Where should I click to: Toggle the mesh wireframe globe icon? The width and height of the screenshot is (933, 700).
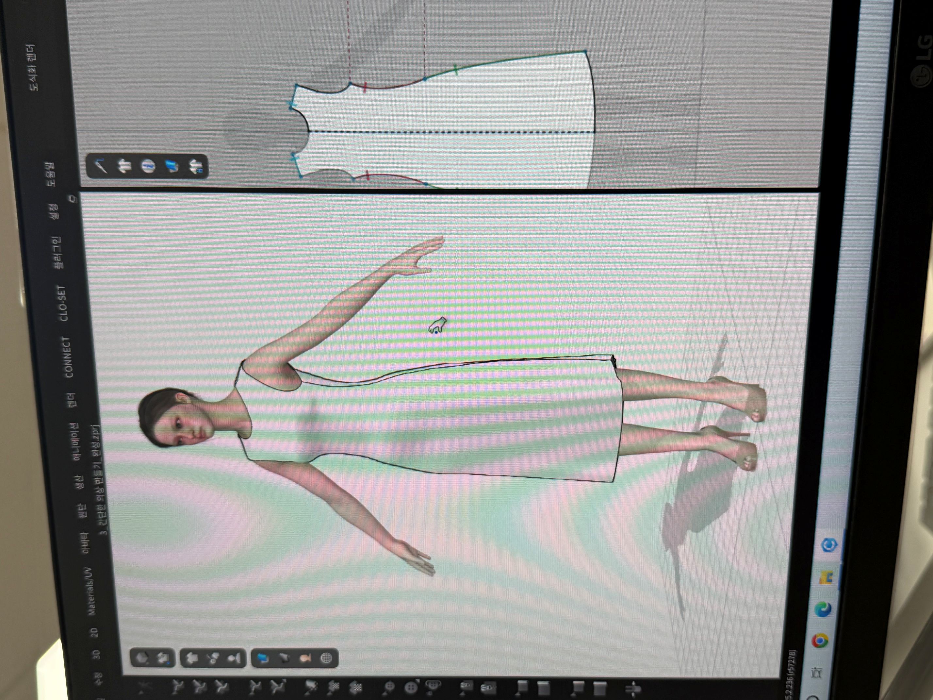tap(326, 658)
